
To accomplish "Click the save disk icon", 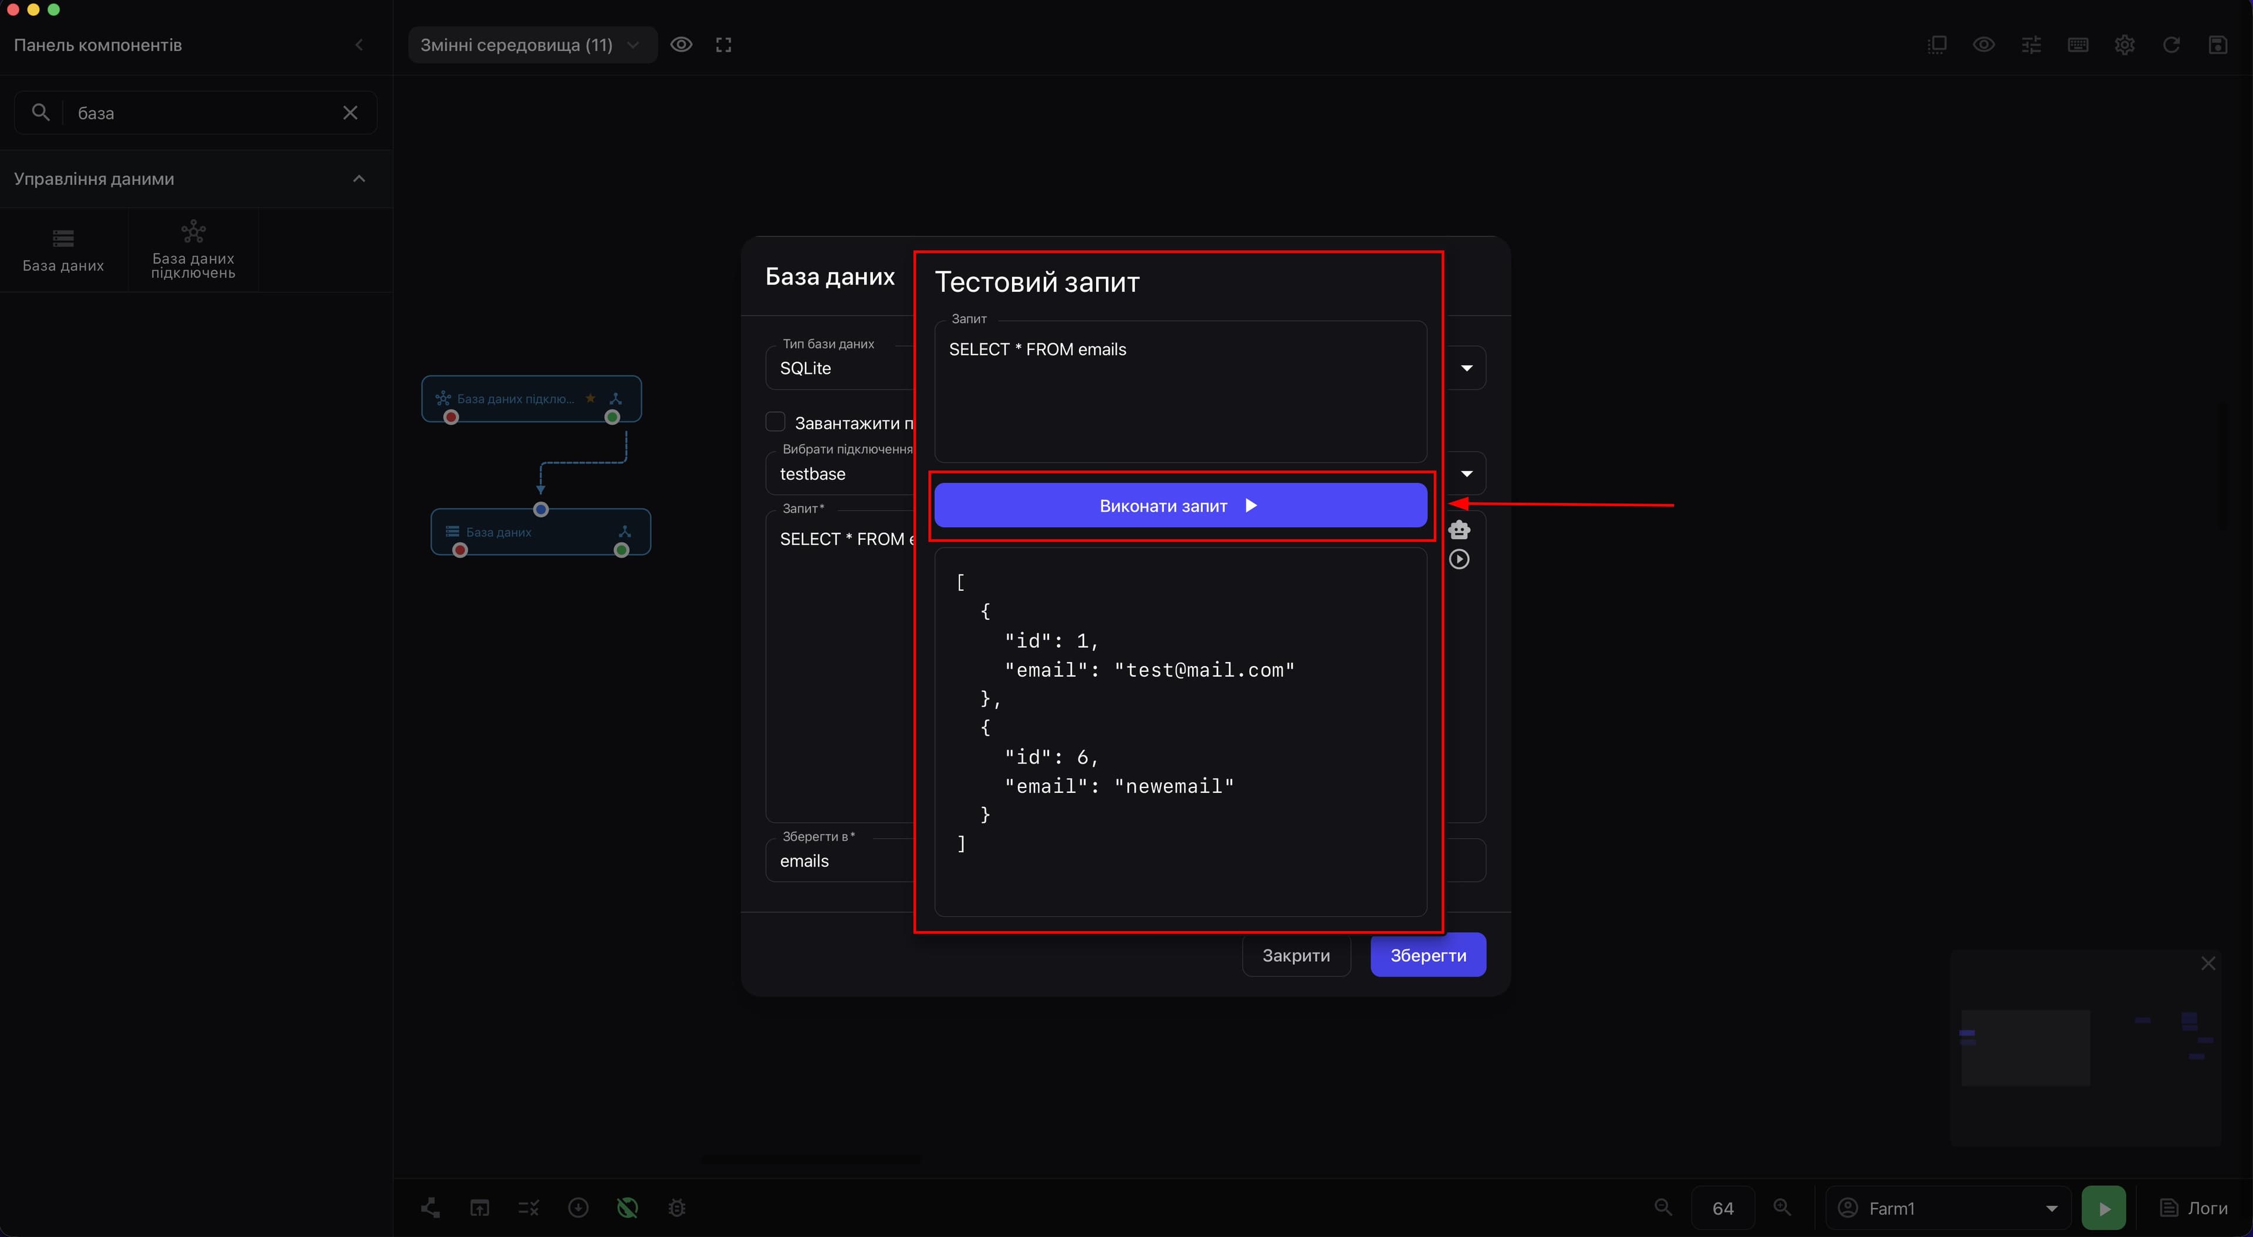I will 2218,45.
